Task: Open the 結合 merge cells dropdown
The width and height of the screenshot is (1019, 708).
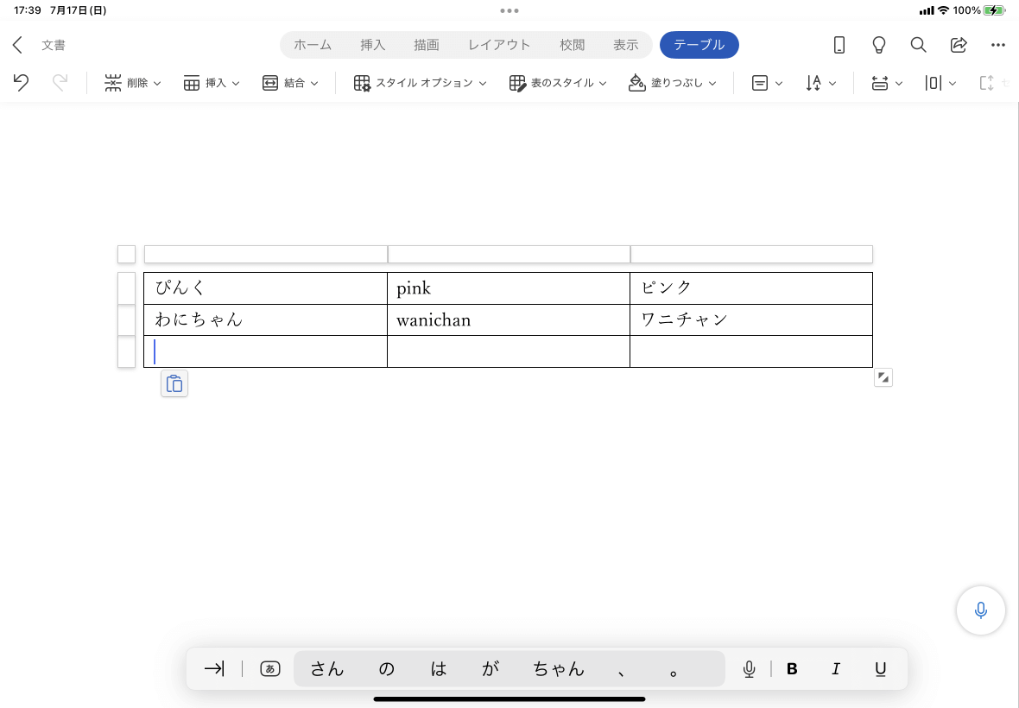Action: [x=290, y=83]
